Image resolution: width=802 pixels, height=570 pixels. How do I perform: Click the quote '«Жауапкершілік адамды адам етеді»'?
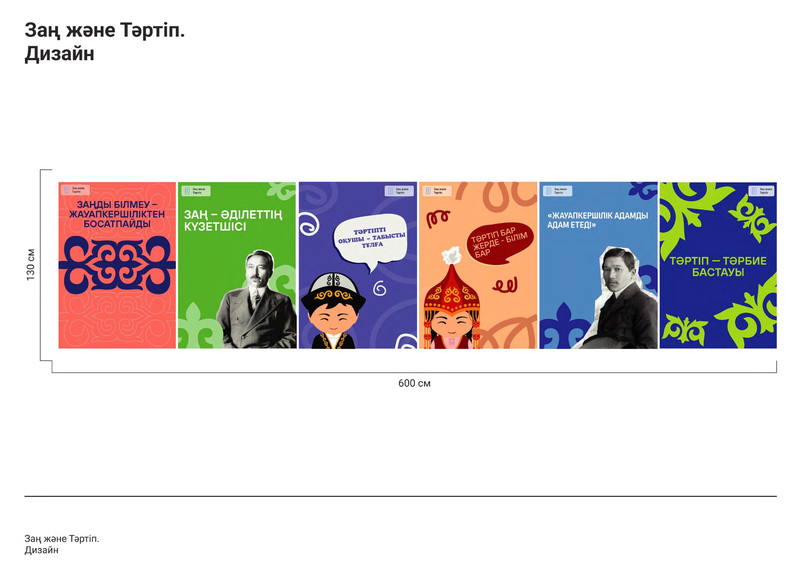click(598, 220)
